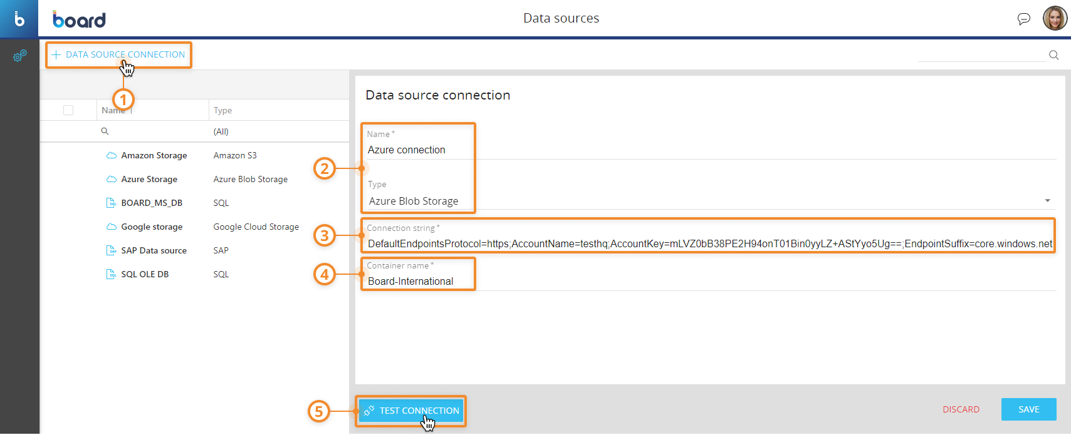Click SQL file icon for SQL OLE DB

click(111, 274)
